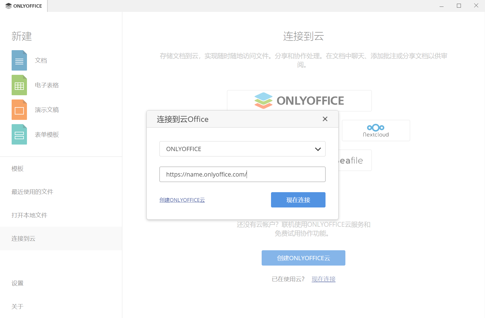Select the 文档 document icon

coord(19,60)
